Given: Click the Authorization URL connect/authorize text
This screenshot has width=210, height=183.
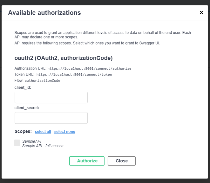Looking at the screenshot, I should [89, 69].
